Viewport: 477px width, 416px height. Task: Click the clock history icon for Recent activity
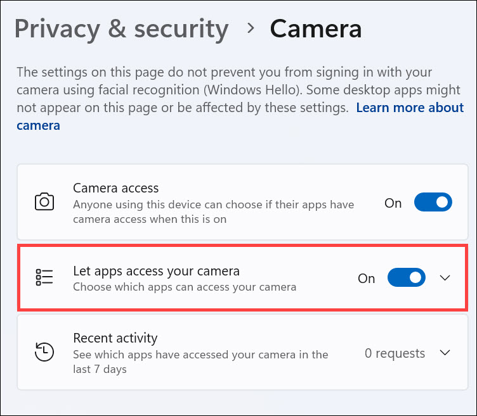coord(44,352)
